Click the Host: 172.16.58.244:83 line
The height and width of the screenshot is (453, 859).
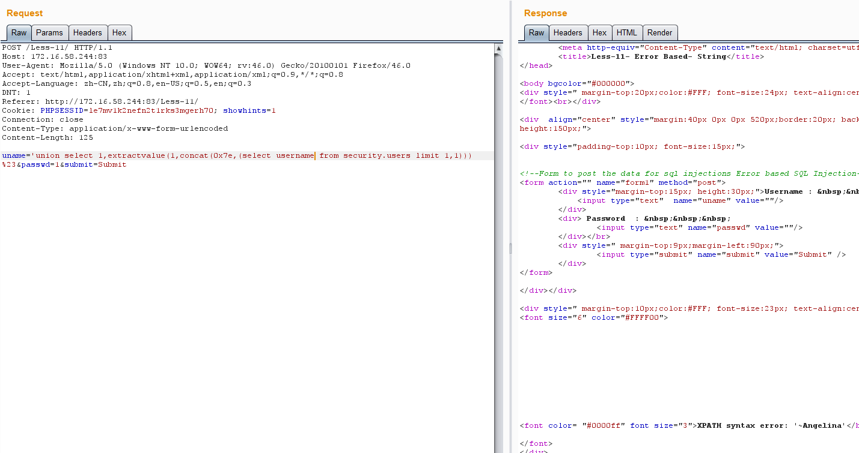(x=55, y=56)
